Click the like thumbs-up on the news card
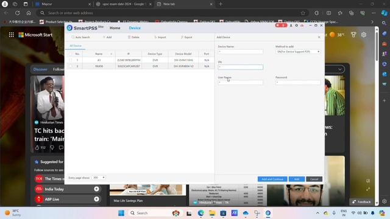This screenshot has width=390, height=219. pyautogui.click(x=37, y=147)
